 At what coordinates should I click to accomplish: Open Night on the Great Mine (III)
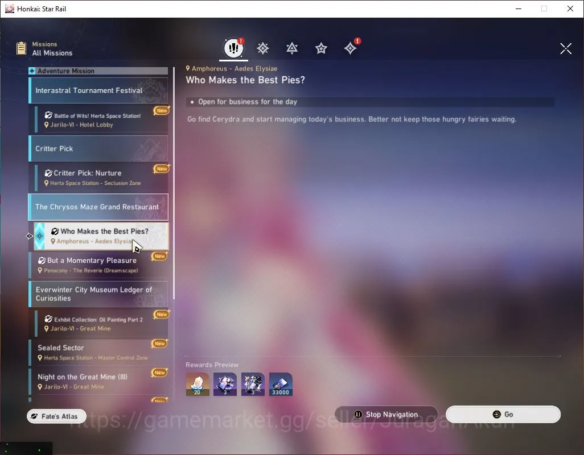pyautogui.click(x=98, y=381)
